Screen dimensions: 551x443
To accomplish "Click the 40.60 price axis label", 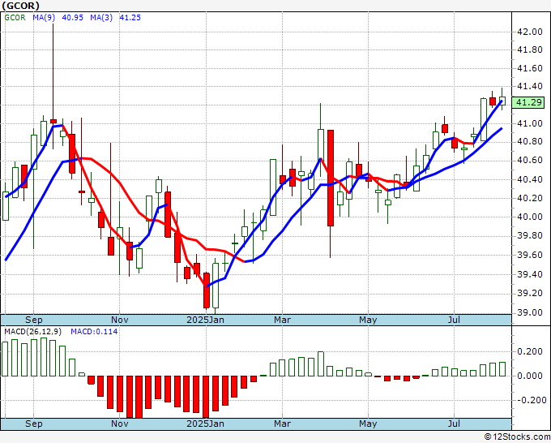I will point(530,161).
